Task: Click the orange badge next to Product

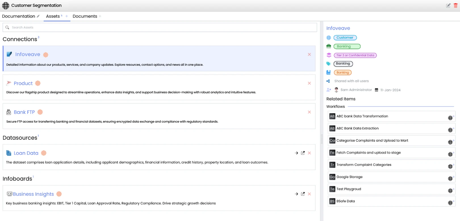Action: (x=38, y=83)
